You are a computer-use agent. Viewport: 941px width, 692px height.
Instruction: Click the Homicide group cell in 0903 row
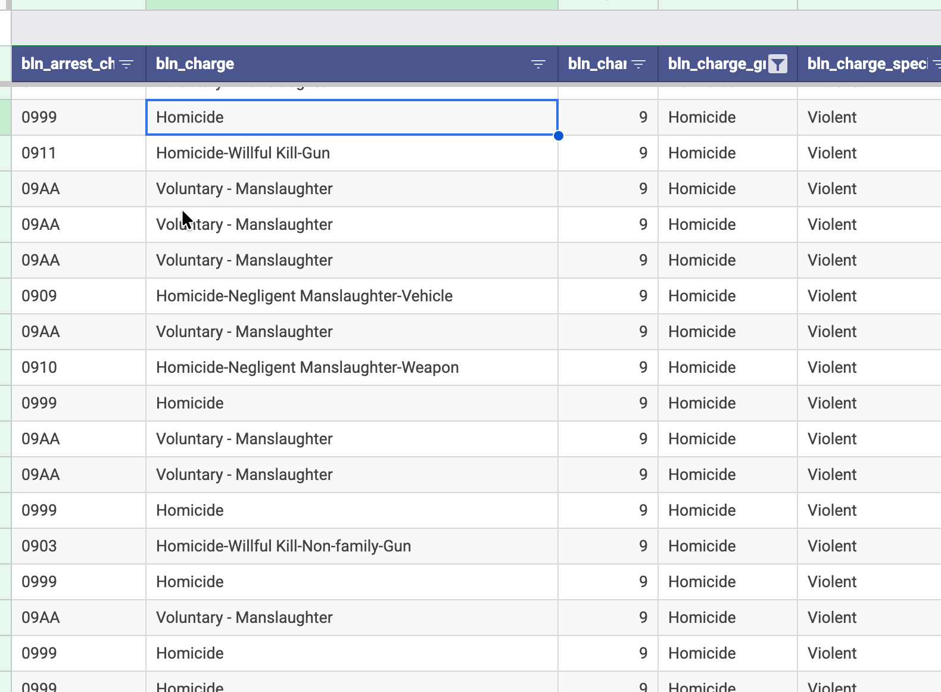click(727, 546)
